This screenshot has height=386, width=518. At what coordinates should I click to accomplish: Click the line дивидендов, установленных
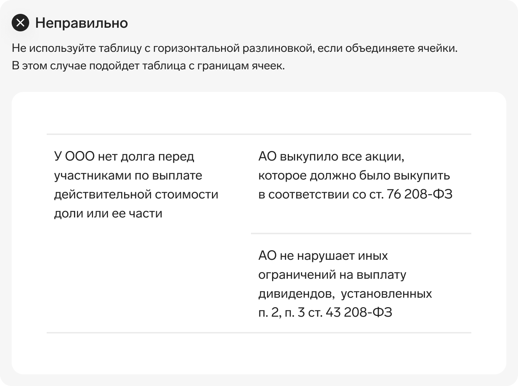[x=345, y=293]
